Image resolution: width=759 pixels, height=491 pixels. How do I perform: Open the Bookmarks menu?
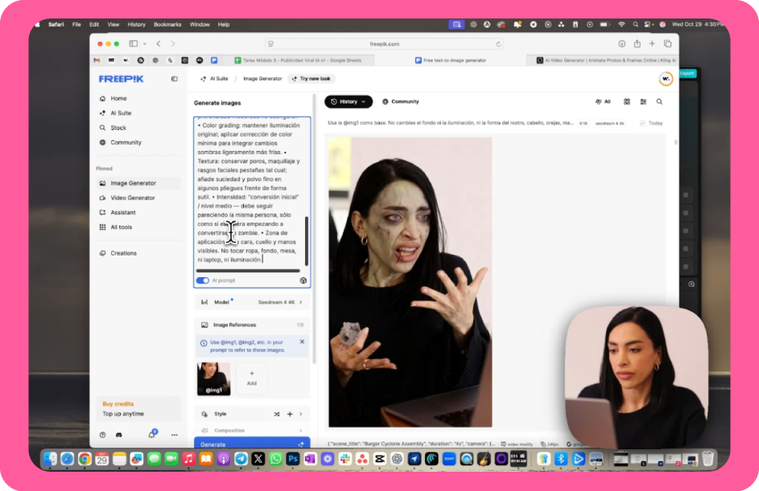pyautogui.click(x=167, y=25)
